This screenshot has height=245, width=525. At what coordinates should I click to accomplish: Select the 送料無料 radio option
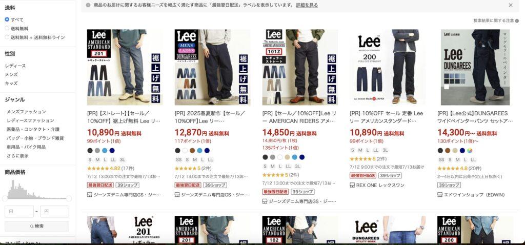click(x=7, y=29)
